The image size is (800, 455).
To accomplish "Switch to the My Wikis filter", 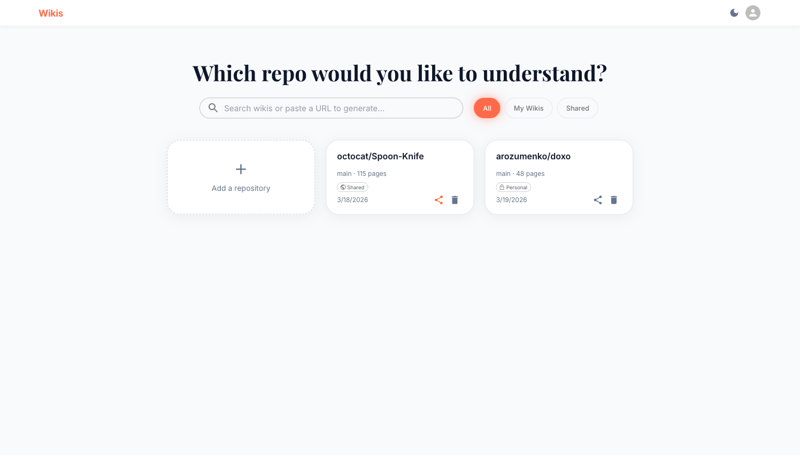I will (528, 108).
